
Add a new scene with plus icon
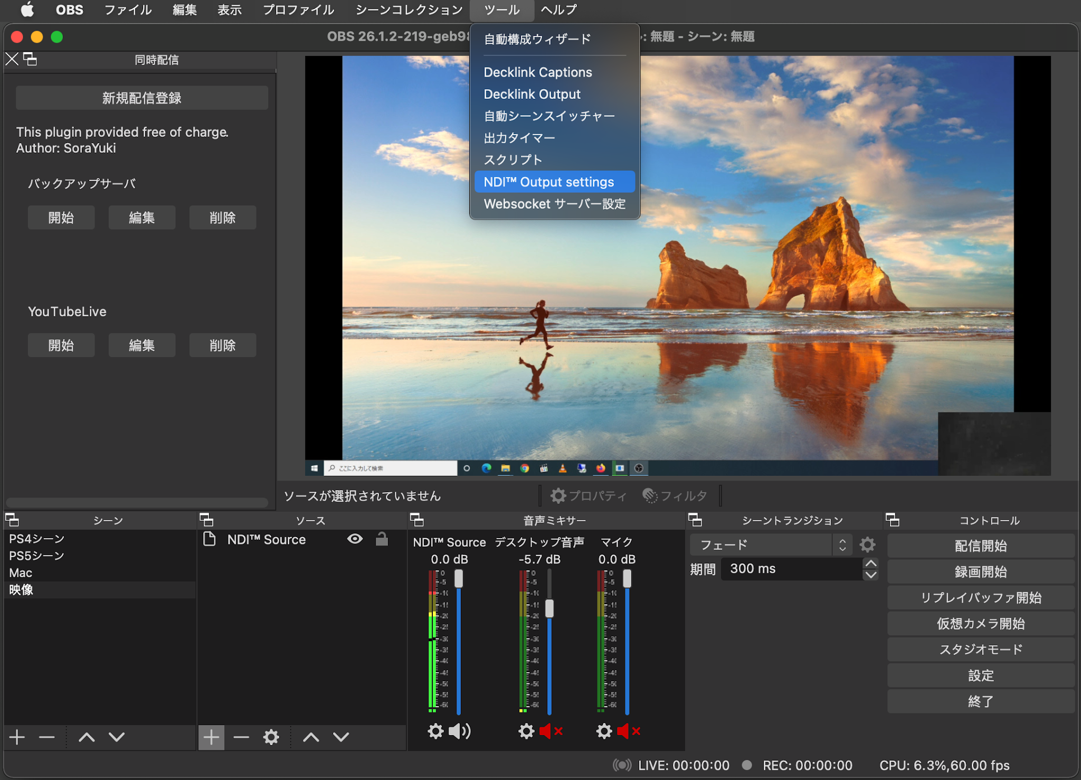(x=16, y=737)
